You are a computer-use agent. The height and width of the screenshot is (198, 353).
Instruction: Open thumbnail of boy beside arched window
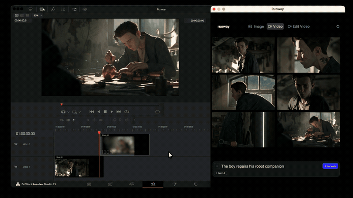pyautogui.click(x=244, y=92)
